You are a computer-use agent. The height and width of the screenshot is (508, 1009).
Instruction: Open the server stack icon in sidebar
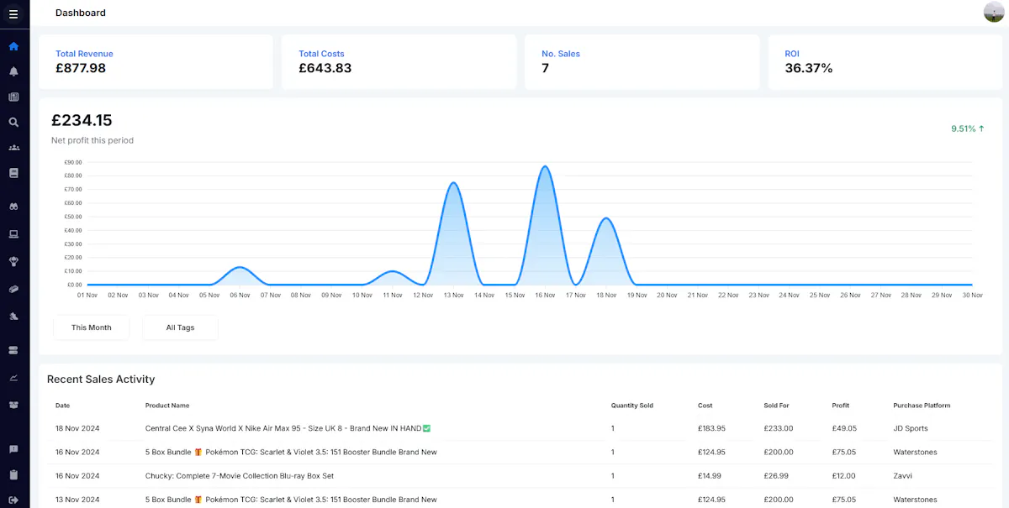13,349
